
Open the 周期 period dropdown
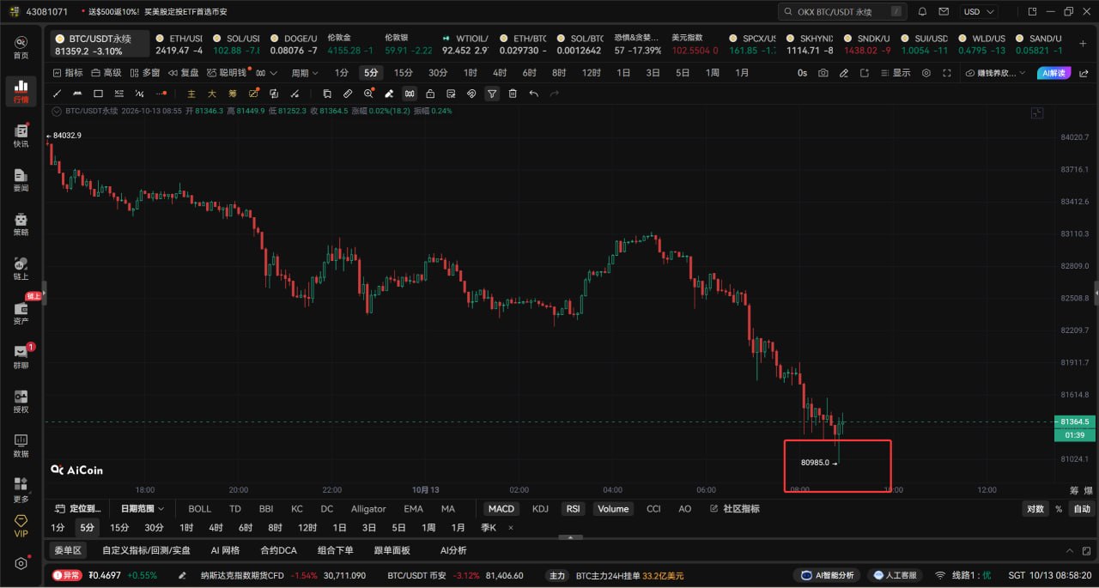(x=305, y=73)
